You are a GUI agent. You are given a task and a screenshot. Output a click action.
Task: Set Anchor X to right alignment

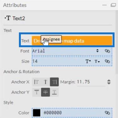(54, 82)
